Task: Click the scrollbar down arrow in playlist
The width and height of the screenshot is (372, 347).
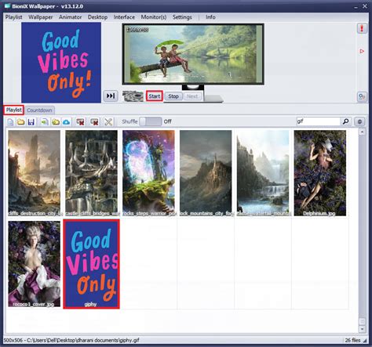Action: (x=362, y=329)
